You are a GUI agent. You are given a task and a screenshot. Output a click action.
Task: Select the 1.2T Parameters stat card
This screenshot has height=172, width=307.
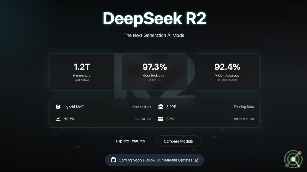tap(82, 71)
